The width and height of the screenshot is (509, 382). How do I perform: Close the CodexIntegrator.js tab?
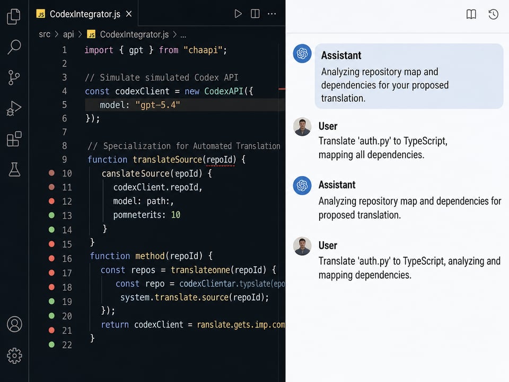pyautogui.click(x=129, y=14)
